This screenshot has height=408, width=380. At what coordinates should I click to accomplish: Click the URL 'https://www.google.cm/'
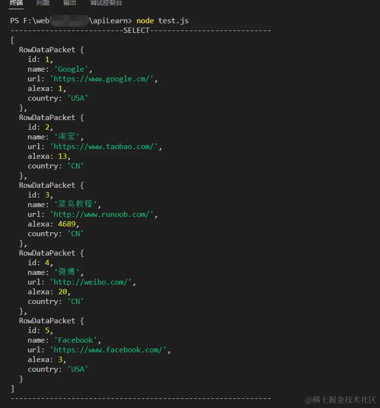[x=102, y=79]
